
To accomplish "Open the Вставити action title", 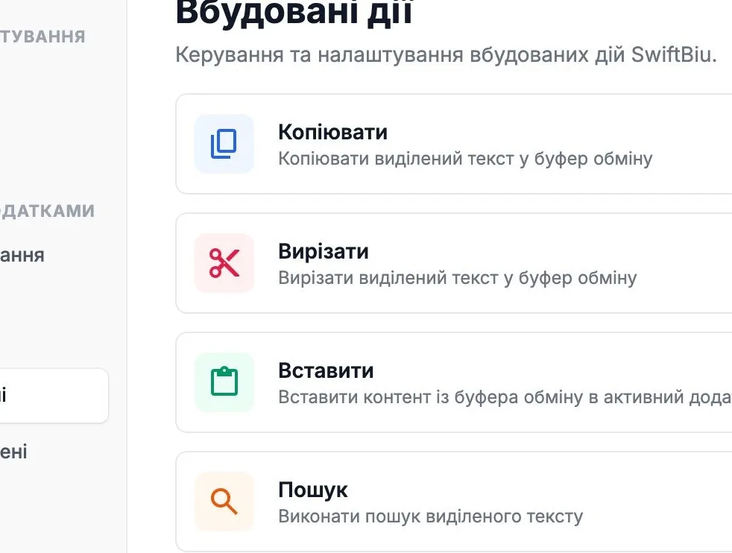I will [x=326, y=370].
